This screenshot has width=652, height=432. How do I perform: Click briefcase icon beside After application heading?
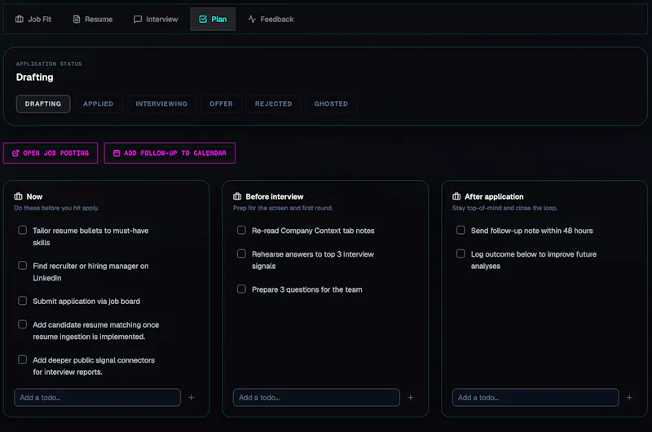tap(456, 196)
